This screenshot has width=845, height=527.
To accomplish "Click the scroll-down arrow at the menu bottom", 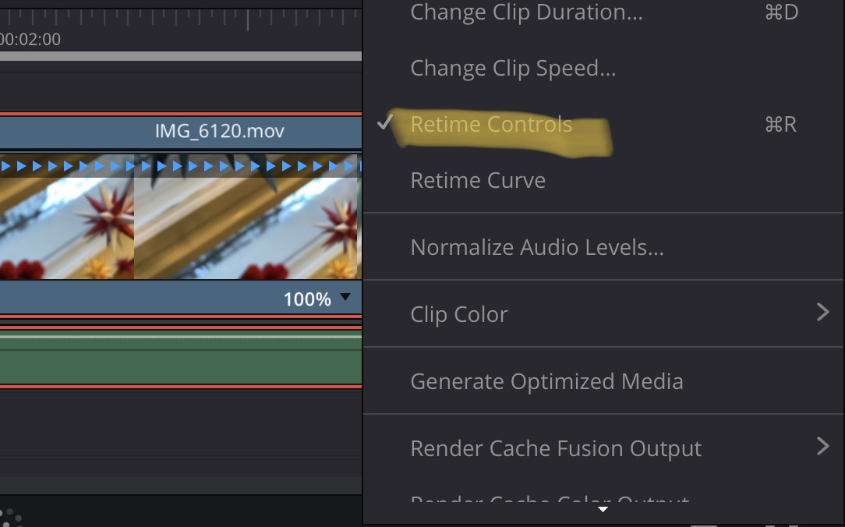I will coord(603,508).
